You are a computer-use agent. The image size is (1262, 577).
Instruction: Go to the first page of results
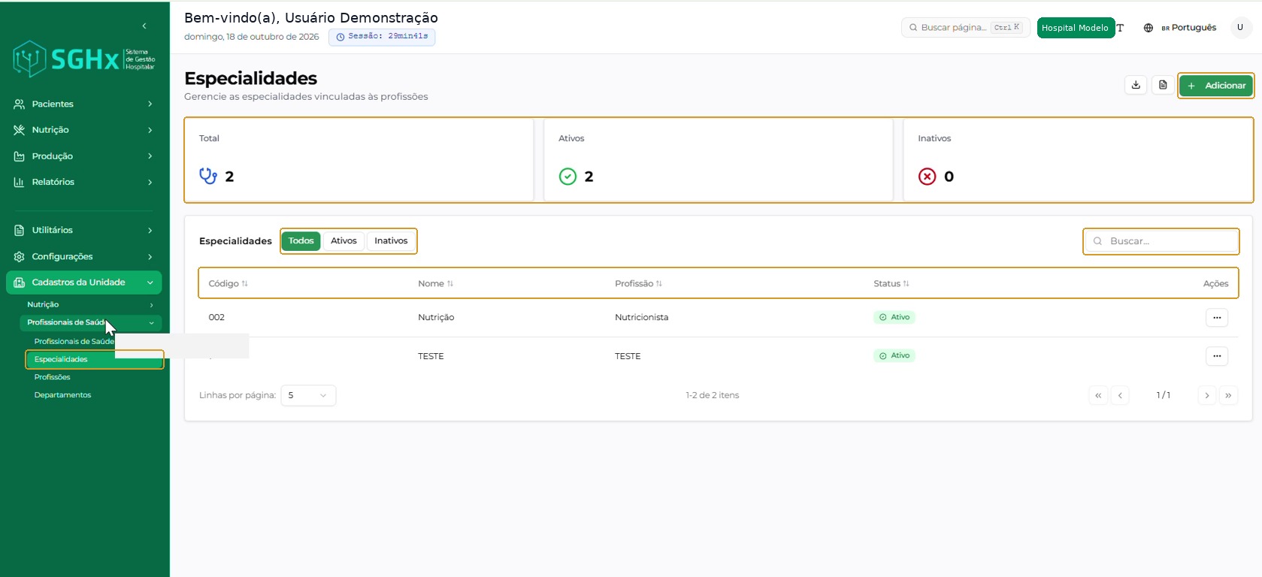point(1098,395)
